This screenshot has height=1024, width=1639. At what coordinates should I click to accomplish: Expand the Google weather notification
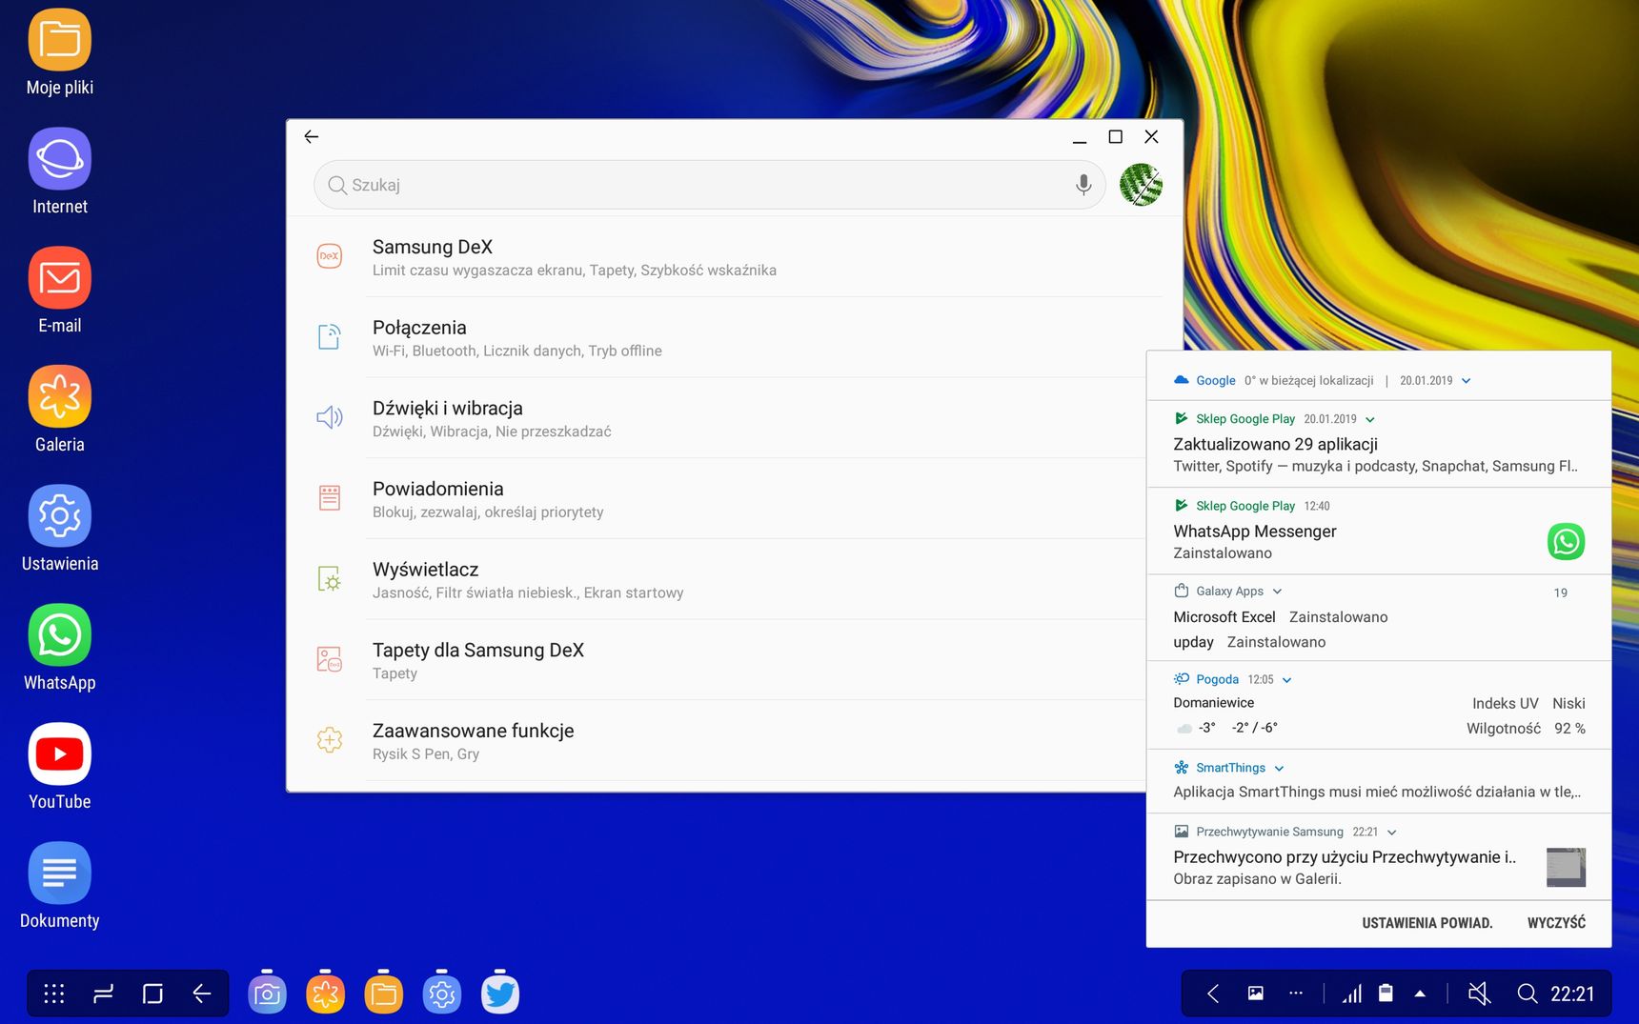[x=1467, y=381]
